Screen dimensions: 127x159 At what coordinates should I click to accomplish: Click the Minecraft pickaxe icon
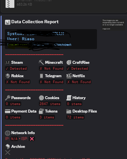(x=41, y=62)
